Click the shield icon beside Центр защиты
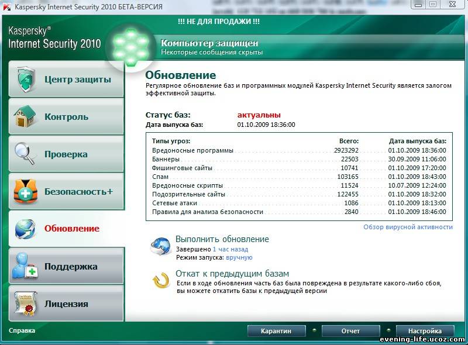 (26, 80)
